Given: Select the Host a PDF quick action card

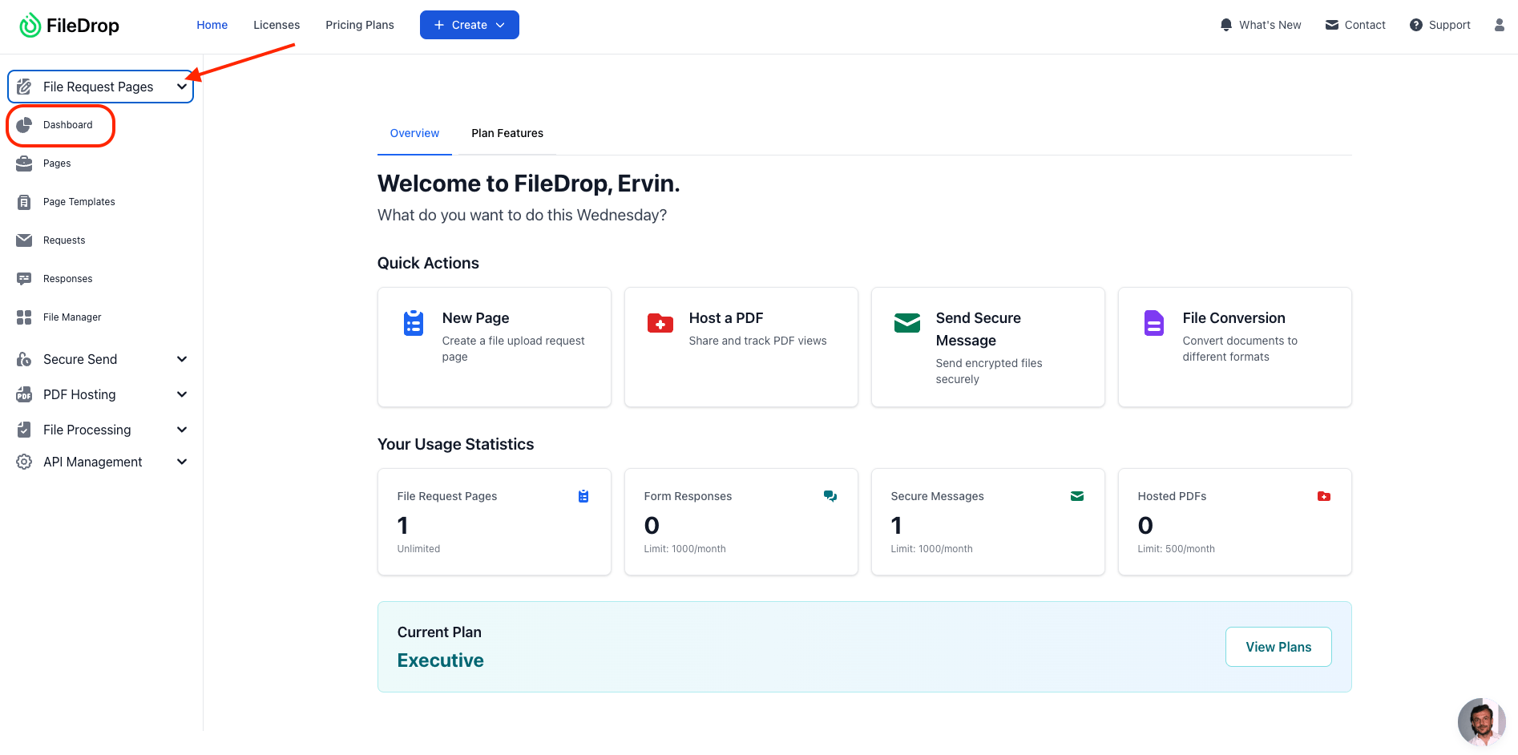Looking at the screenshot, I should click(x=741, y=346).
